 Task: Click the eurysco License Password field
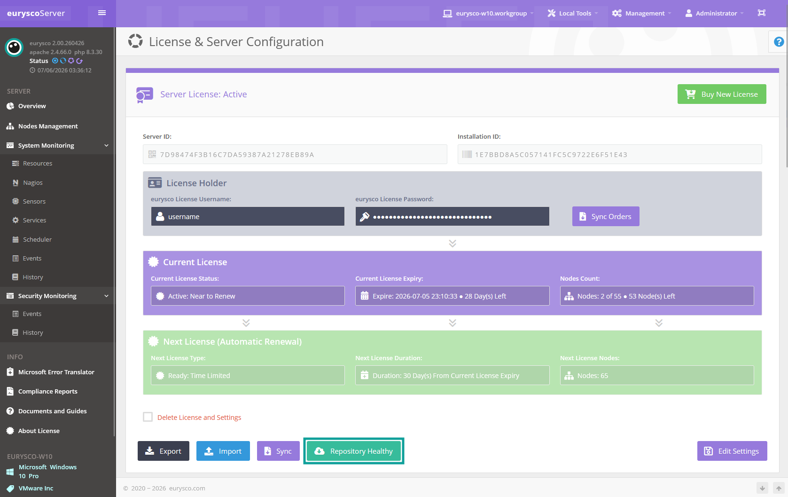coord(453,216)
